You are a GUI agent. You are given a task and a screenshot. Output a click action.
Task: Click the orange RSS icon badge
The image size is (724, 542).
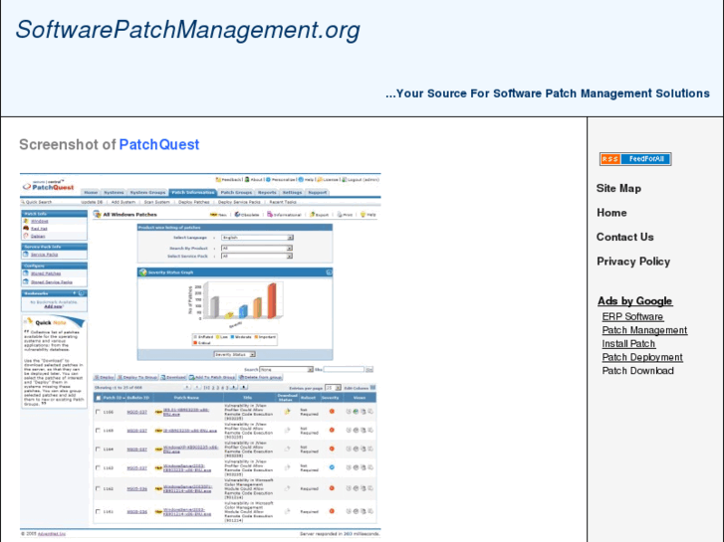pyautogui.click(x=610, y=159)
